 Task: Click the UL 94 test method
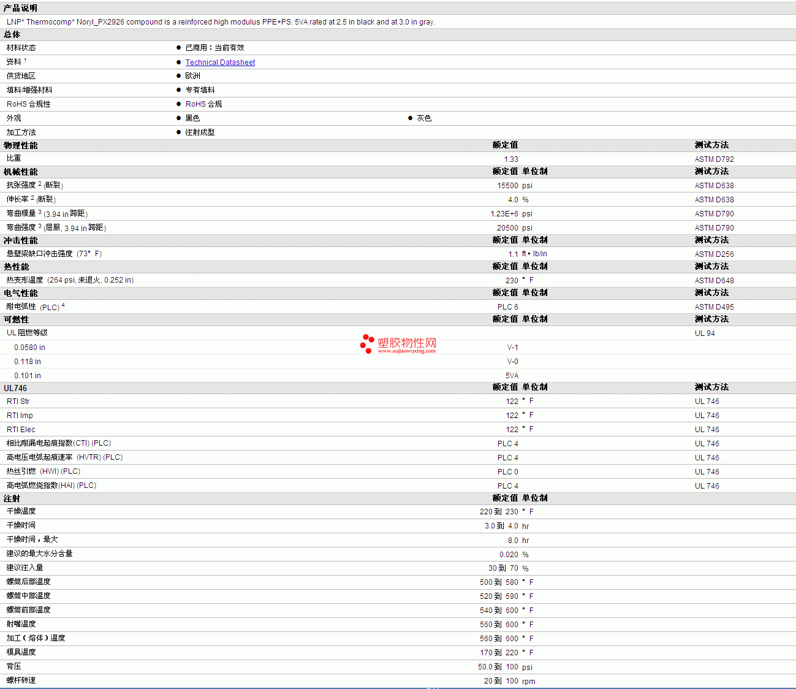pos(705,333)
